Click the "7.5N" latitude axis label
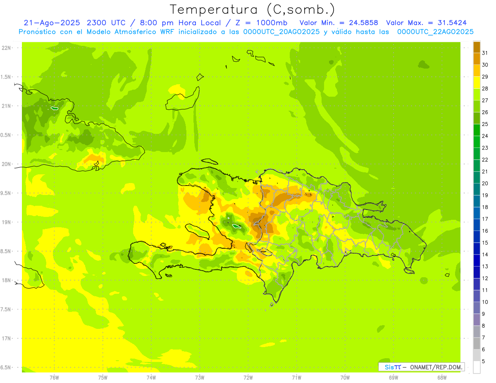Viewport: 496px width, 383px height. click(x=6, y=309)
